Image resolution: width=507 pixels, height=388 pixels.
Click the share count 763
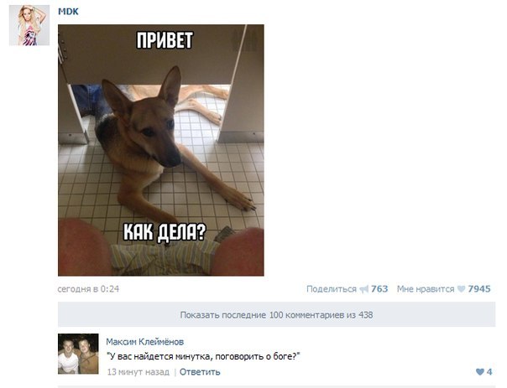coord(379,289)
